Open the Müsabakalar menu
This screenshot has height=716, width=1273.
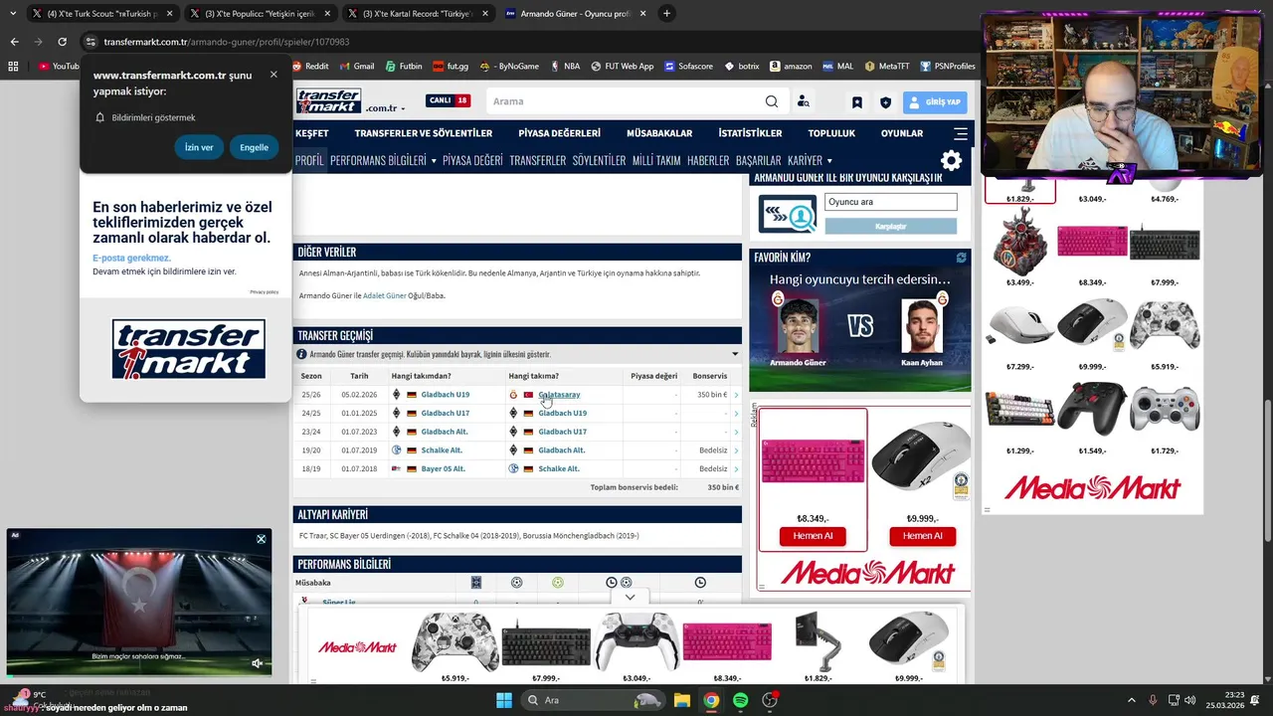[x=659, y=133]
